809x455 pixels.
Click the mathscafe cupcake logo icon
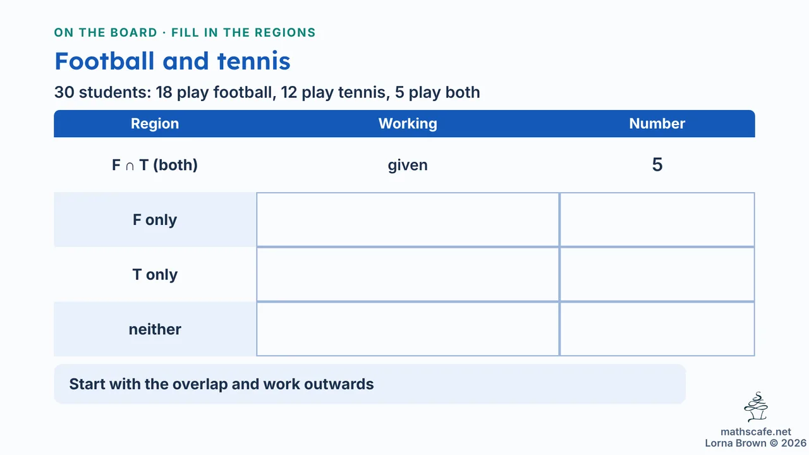coord(756,407)
